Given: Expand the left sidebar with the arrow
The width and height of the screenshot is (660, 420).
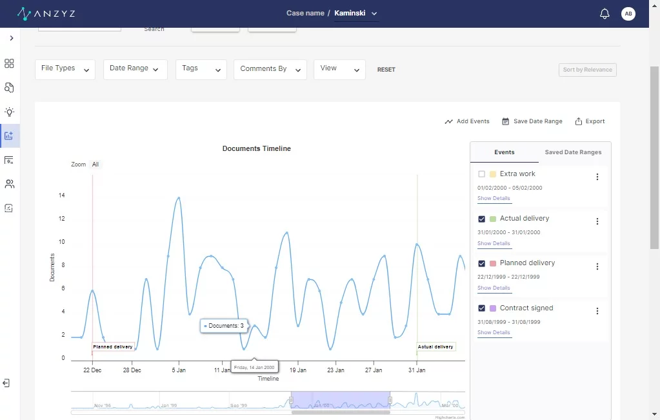Looking at the screenshot, I should (x=12, y=38).
